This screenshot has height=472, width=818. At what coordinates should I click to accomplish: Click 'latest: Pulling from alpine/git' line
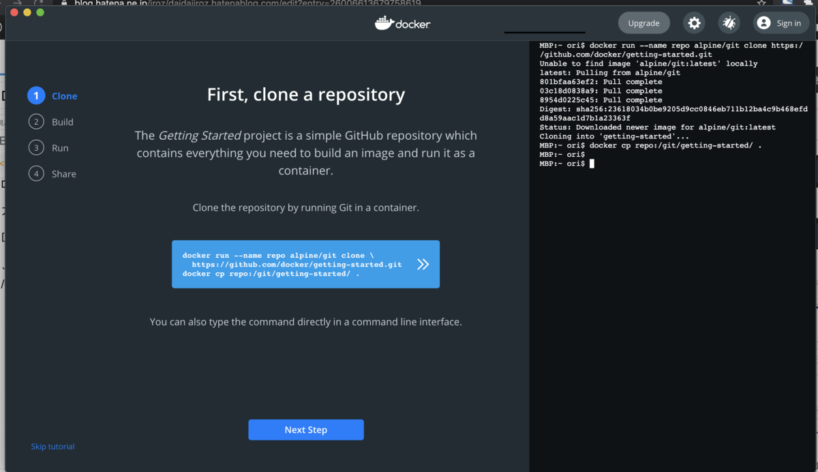tap(610, 72)
